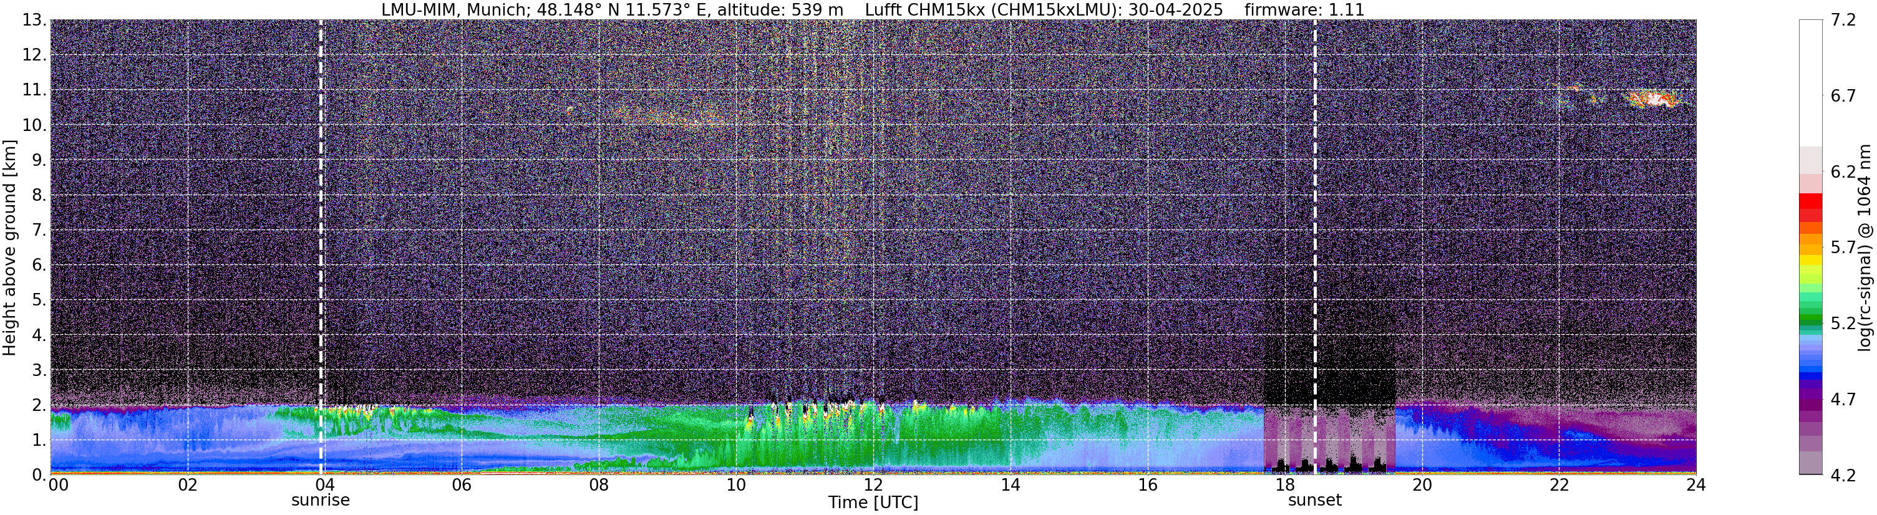
Task: Click the colorbar tick label '5.7'
Action: [1843, 247]
